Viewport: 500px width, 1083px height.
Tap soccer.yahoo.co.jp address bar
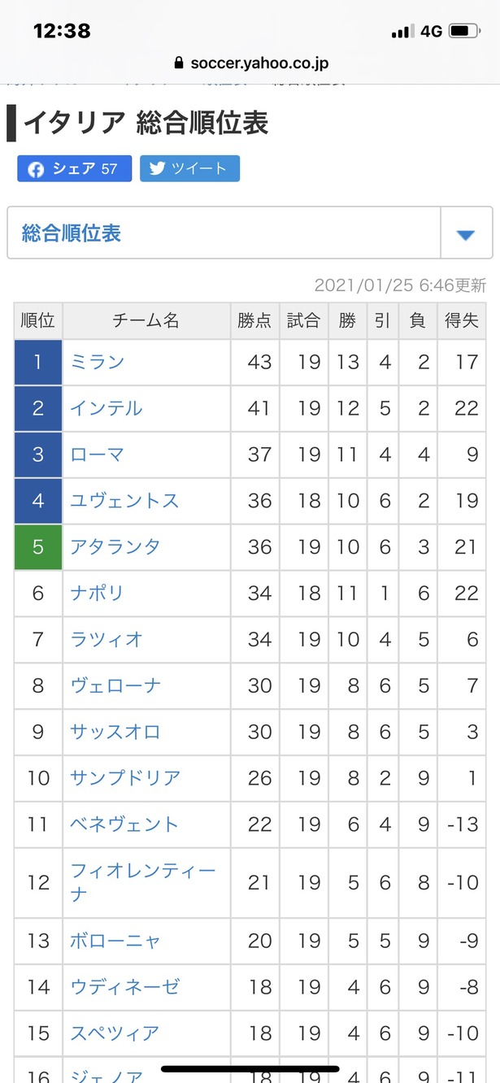tap(250, 63)
